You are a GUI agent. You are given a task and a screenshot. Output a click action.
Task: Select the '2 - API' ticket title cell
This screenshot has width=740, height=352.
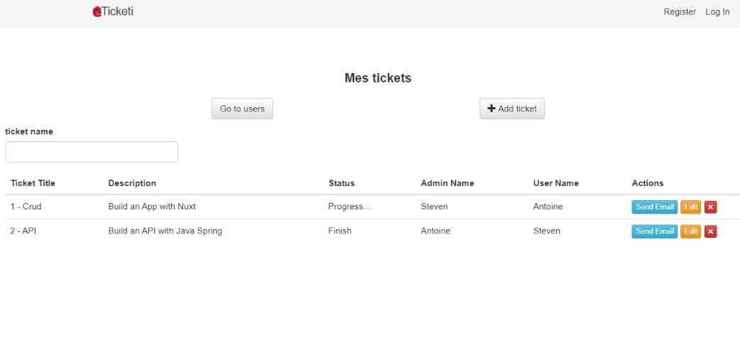tap(23, 231)
